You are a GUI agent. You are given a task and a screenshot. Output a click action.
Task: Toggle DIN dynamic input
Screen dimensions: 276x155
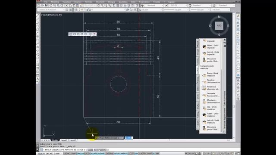click(136, 154)
